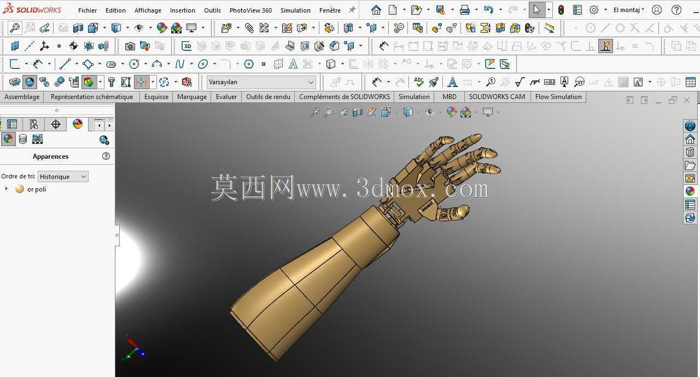Toggle the highlighted colored cube display button
The image size is (700, 377).
coord(89,82)
